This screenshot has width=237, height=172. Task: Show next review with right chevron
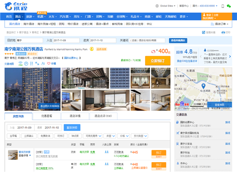click(230, 56)
